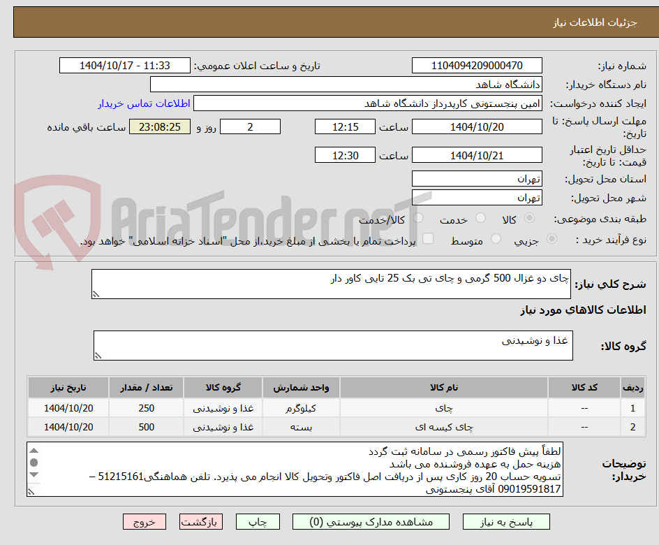Click the scroll thumb in buyer notes

(x=34, y=463)
